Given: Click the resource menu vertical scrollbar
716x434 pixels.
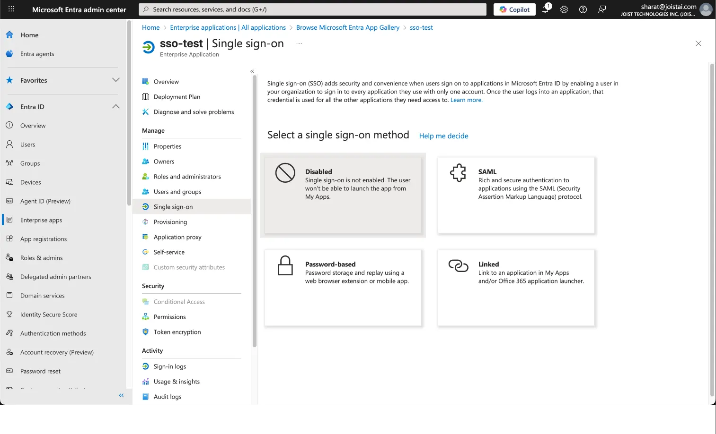Looking at the screenshot, I should pyautogui.click(x=254, y=212).
